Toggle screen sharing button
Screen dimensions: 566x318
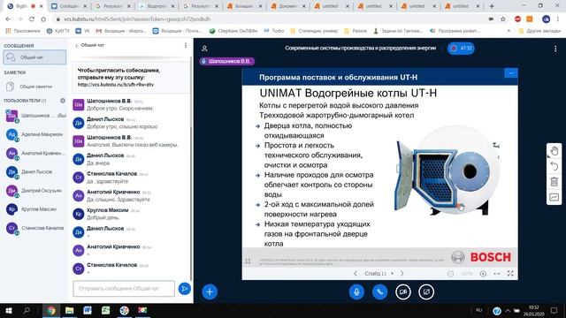coord(426,291)
